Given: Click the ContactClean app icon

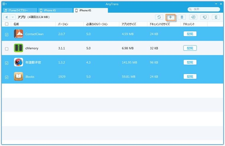Looking at the screenshot, I should [18, 34].
